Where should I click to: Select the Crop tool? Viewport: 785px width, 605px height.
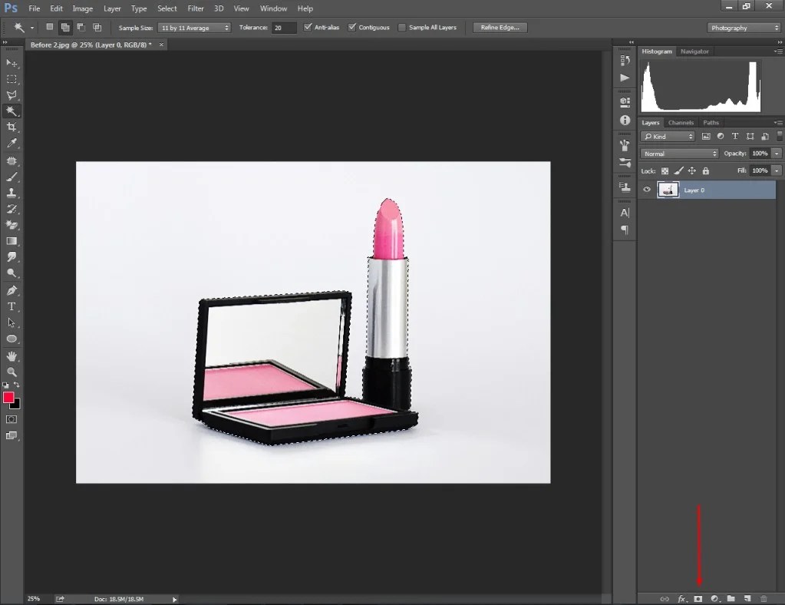pos(12,127)
